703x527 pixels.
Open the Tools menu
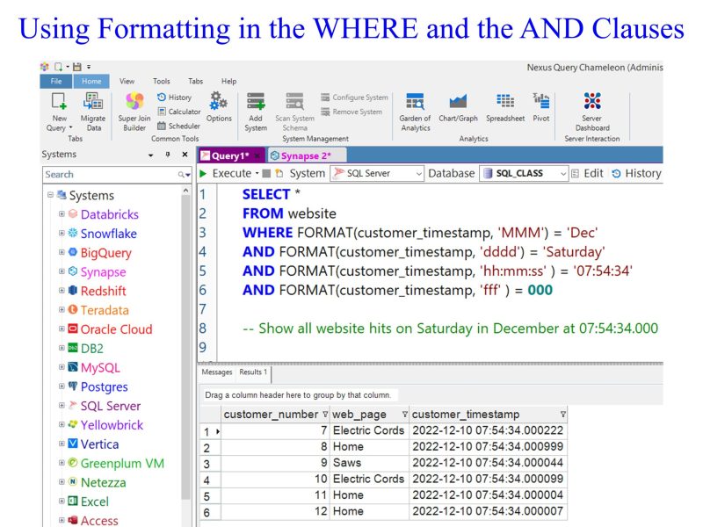click(x=162, y=81)
